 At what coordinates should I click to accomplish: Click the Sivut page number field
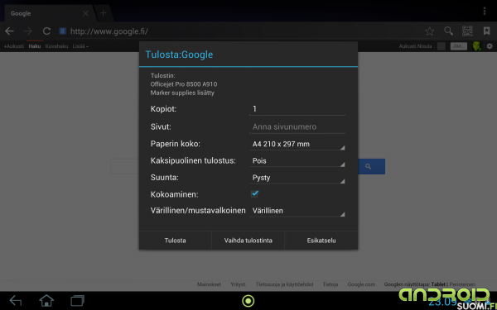pos(297,126)
